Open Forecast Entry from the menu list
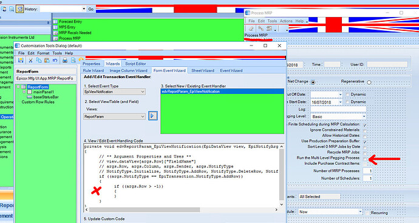This screenshot has height=223, width=419. (70, 22)
